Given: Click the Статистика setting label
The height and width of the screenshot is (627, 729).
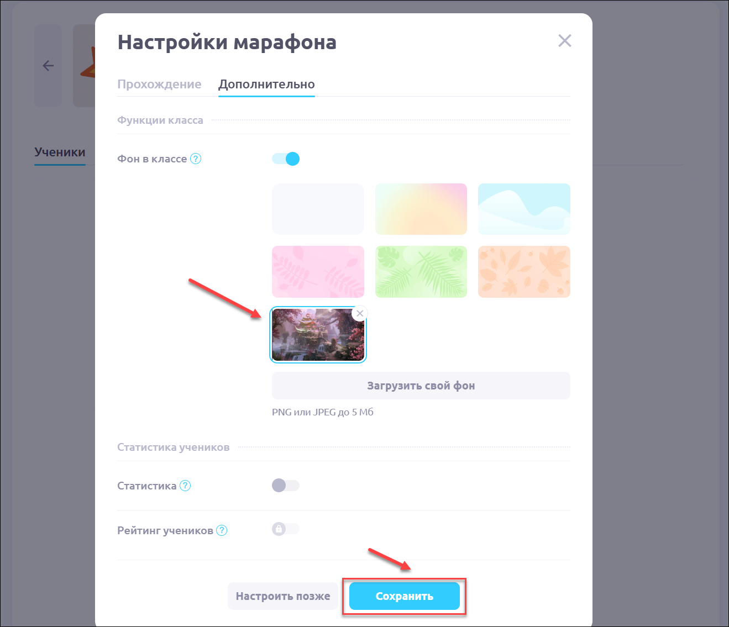Looking at the screenshot, I should click(147, 486).
